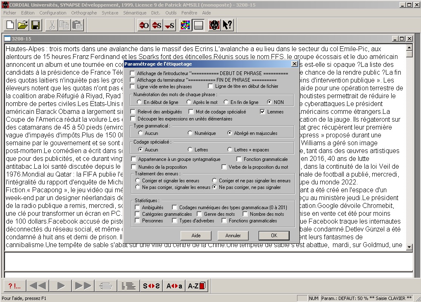The height and width of the screenshot is (302, 421).
Task: Click the fast forward double right arrows
Action: pos(83,286)
